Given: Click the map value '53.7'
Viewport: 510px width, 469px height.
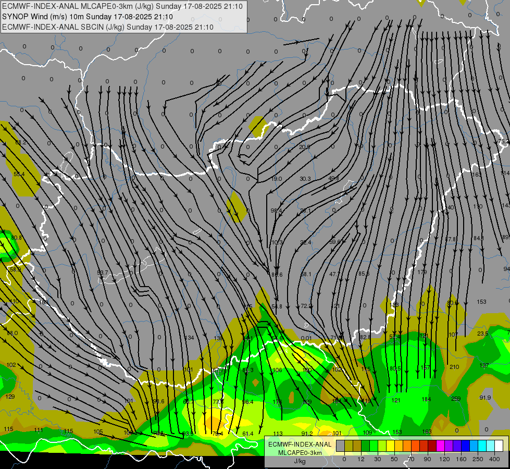Looking at the screenshot, I should [x=103, y=273].
